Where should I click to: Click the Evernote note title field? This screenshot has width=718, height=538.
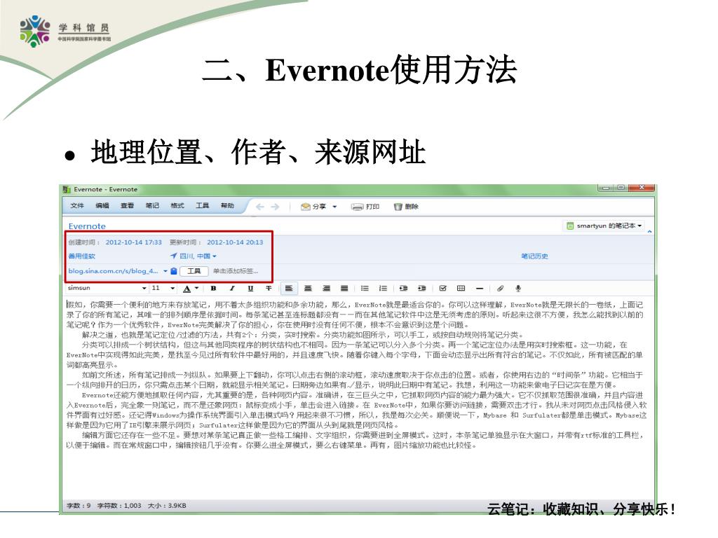(x=87, y=226)
